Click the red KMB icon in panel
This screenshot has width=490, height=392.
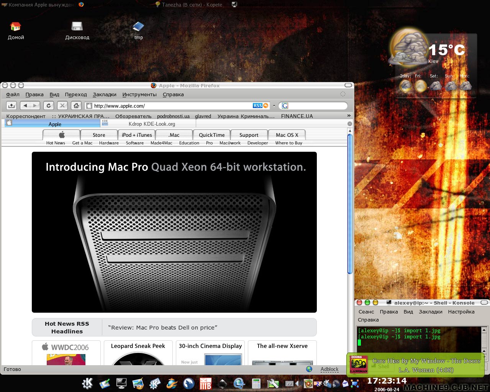pyautogui.click(x=206, y=383)
